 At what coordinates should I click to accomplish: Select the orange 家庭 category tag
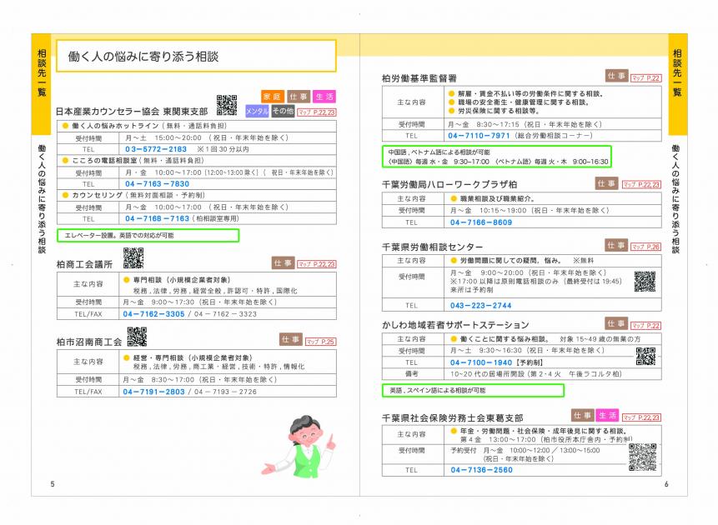pos(272,97)
